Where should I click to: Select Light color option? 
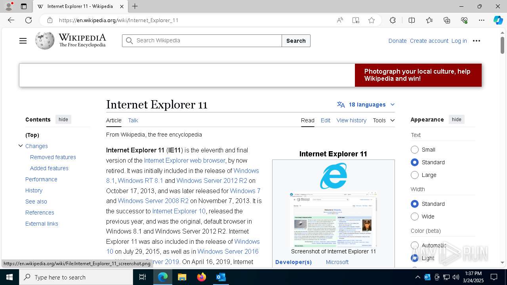pyautogui.click(x=415, y=258)
